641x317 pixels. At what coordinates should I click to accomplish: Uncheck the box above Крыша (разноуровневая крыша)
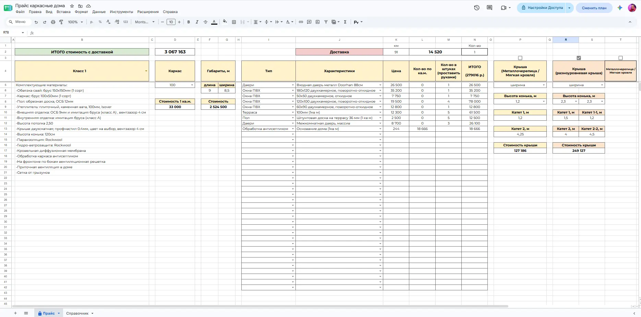point(579,58)
